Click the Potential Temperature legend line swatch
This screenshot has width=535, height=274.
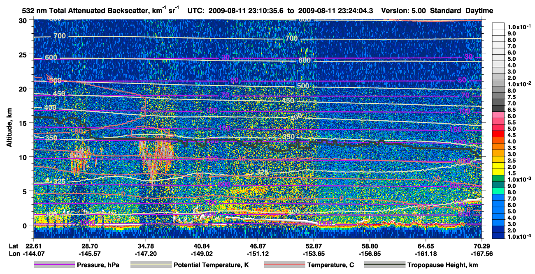[151, 265]
